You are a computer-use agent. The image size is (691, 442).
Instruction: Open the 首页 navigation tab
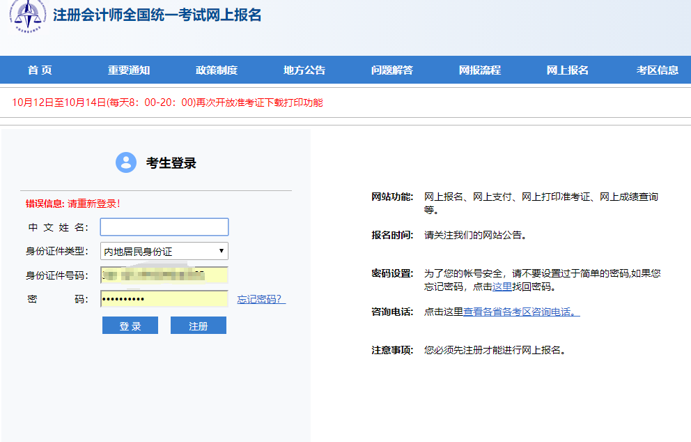pos(40,70)
